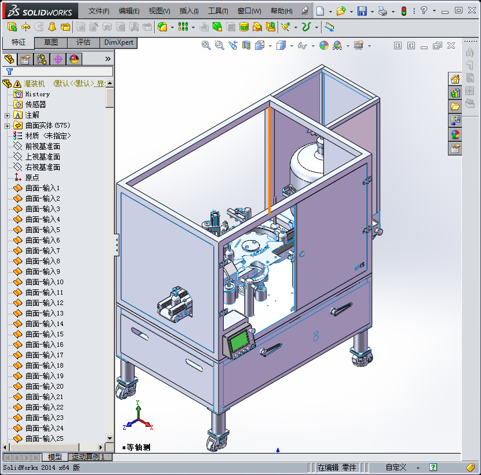
Task: Open the DimXpertManager tab icon
Action: [58, 59]
